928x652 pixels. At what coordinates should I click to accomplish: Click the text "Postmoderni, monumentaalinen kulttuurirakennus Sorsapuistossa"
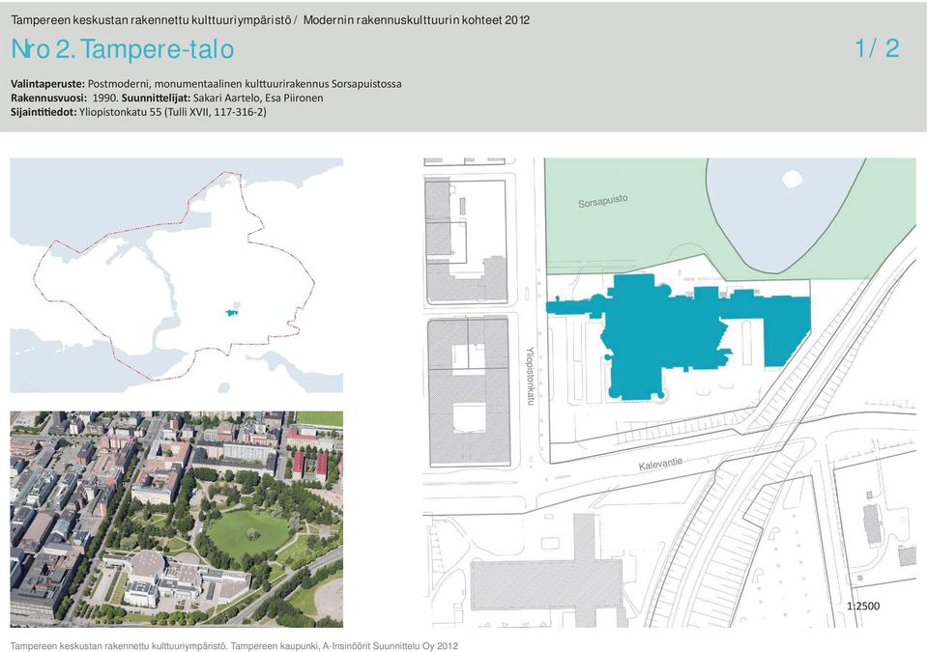pos(245,84)
